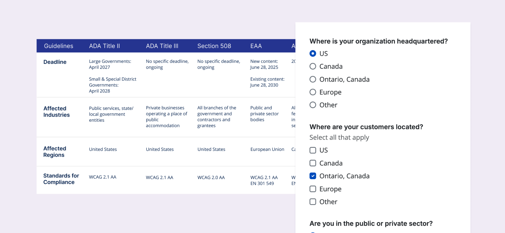Click the Affected Regions row label

coord(55,152)
